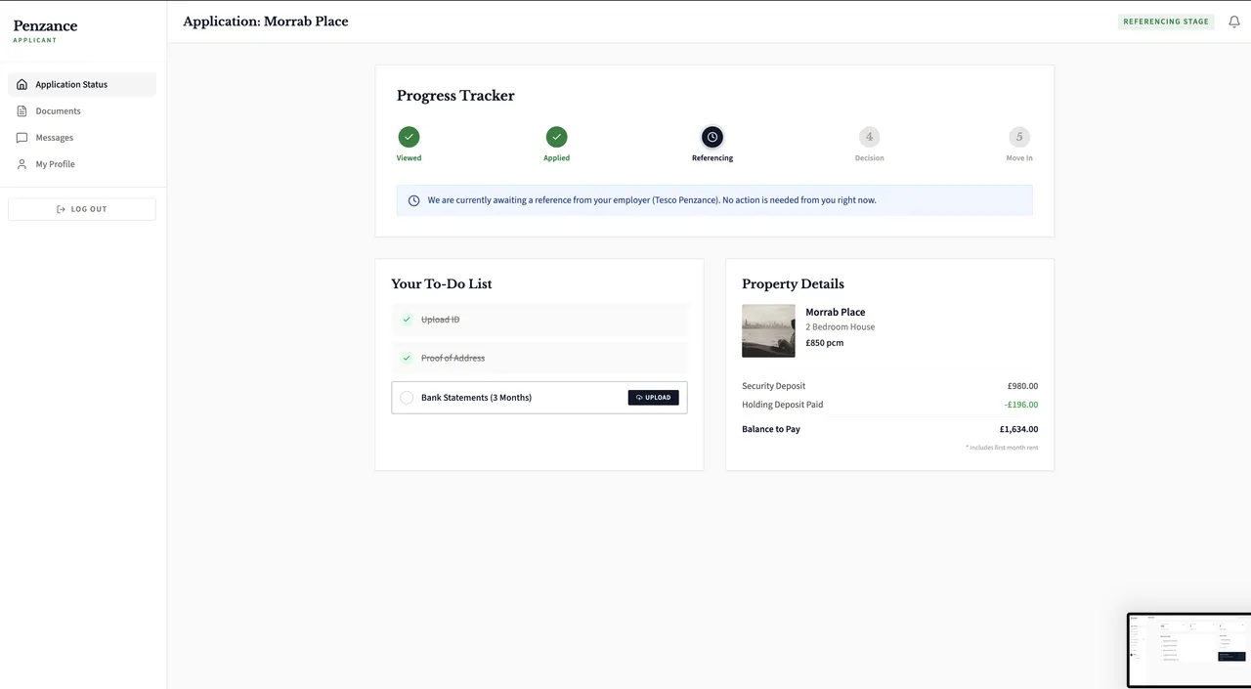This screenshot has height=689, width=1251.
Task: Select the Move In step 5 marker
Action: pyautogui.click(x=1019, y=137)
